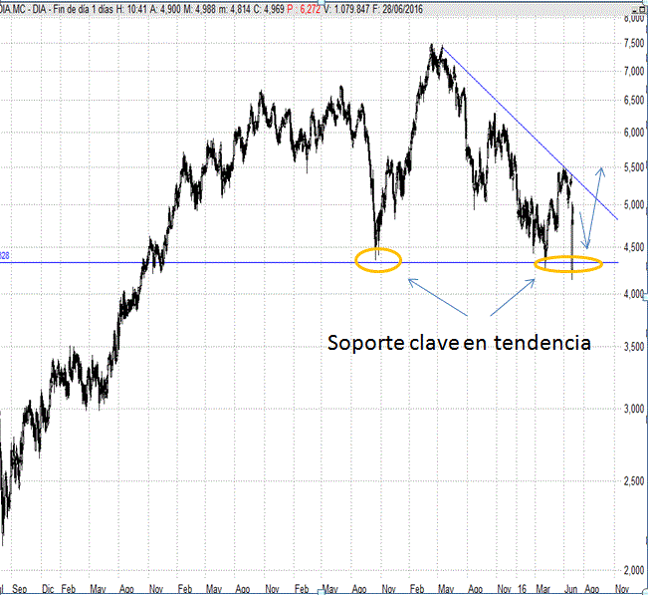The width and height of the screenshot is (648, 595).
Task: Click the 3,500 price axis label
Action: (633, 347)
